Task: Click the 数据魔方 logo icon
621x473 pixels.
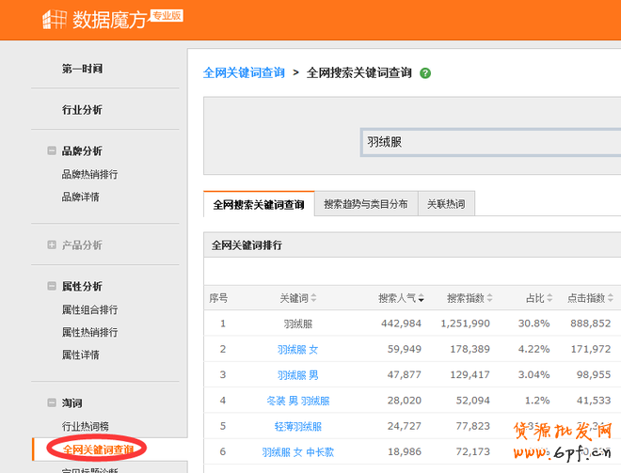Action: (x=54, y=20)
